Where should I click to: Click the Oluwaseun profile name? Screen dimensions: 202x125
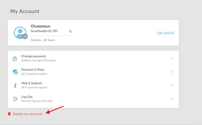click(x=40, y=26)
